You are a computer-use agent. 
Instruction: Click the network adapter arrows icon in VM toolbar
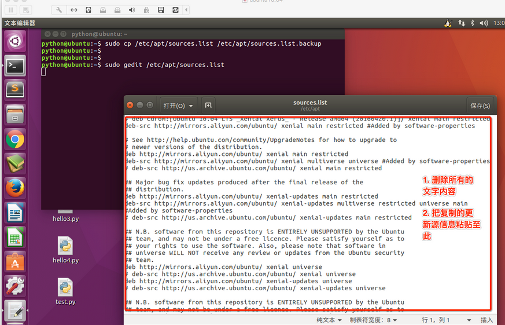point(73,10)
